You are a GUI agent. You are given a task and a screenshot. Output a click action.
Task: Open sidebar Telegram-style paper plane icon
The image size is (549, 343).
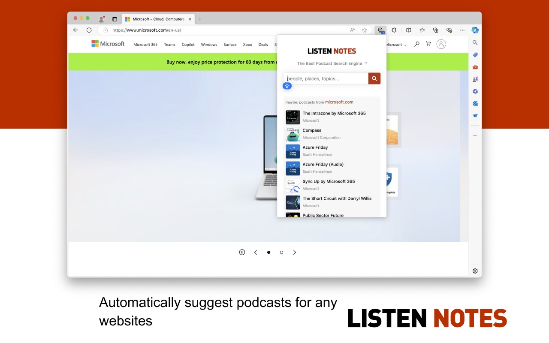475,115
